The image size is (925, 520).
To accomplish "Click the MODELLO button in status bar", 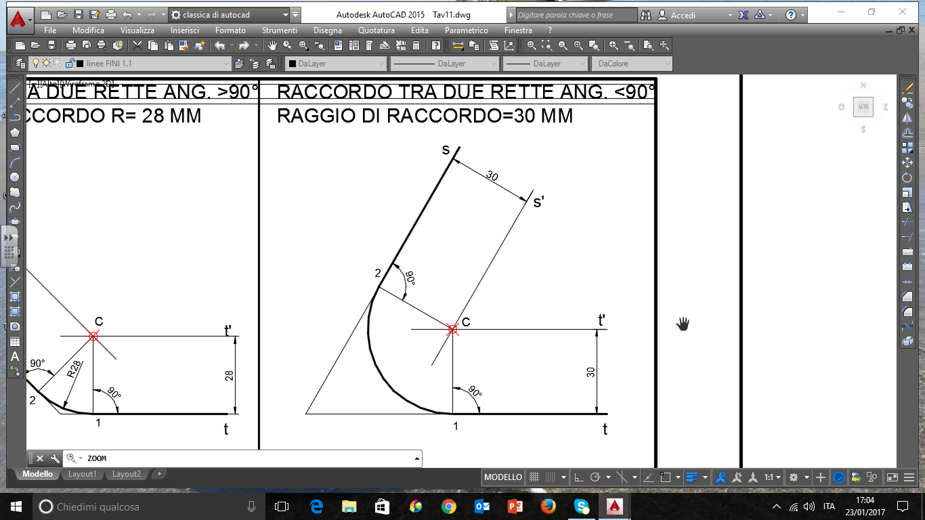I will pos(502,477).
